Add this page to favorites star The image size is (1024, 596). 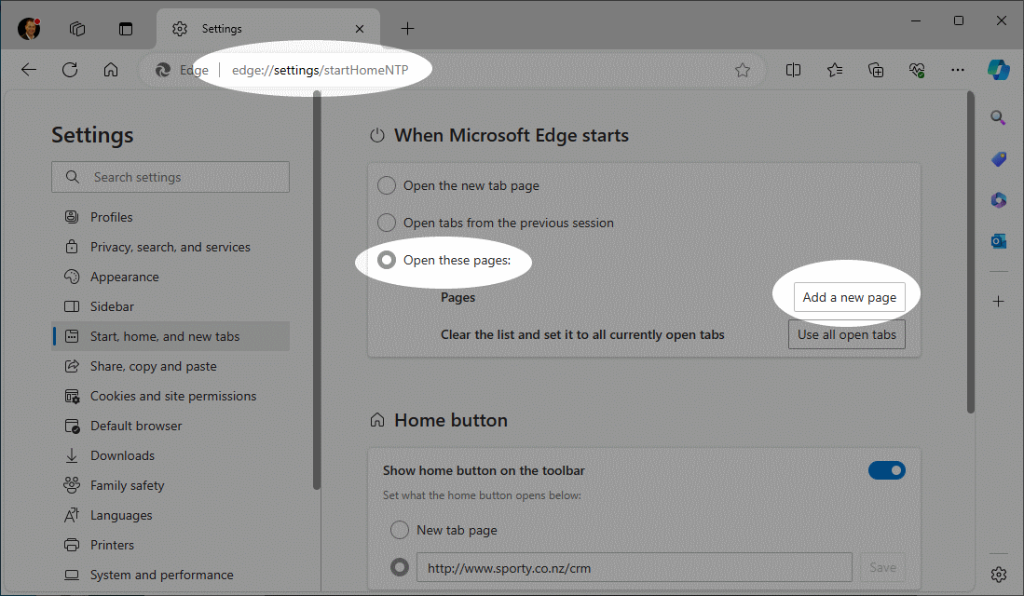tap(743, 70)
